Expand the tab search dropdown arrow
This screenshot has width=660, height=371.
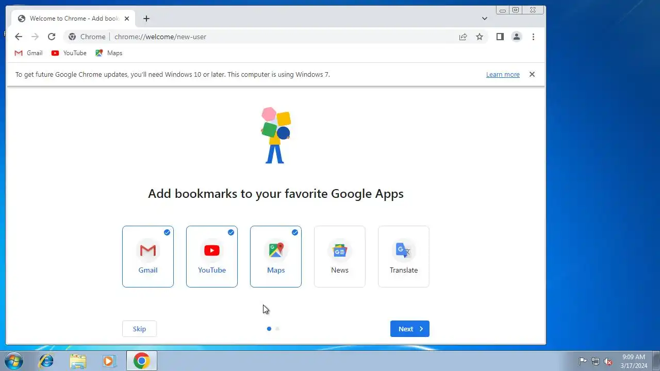[485, 19]
